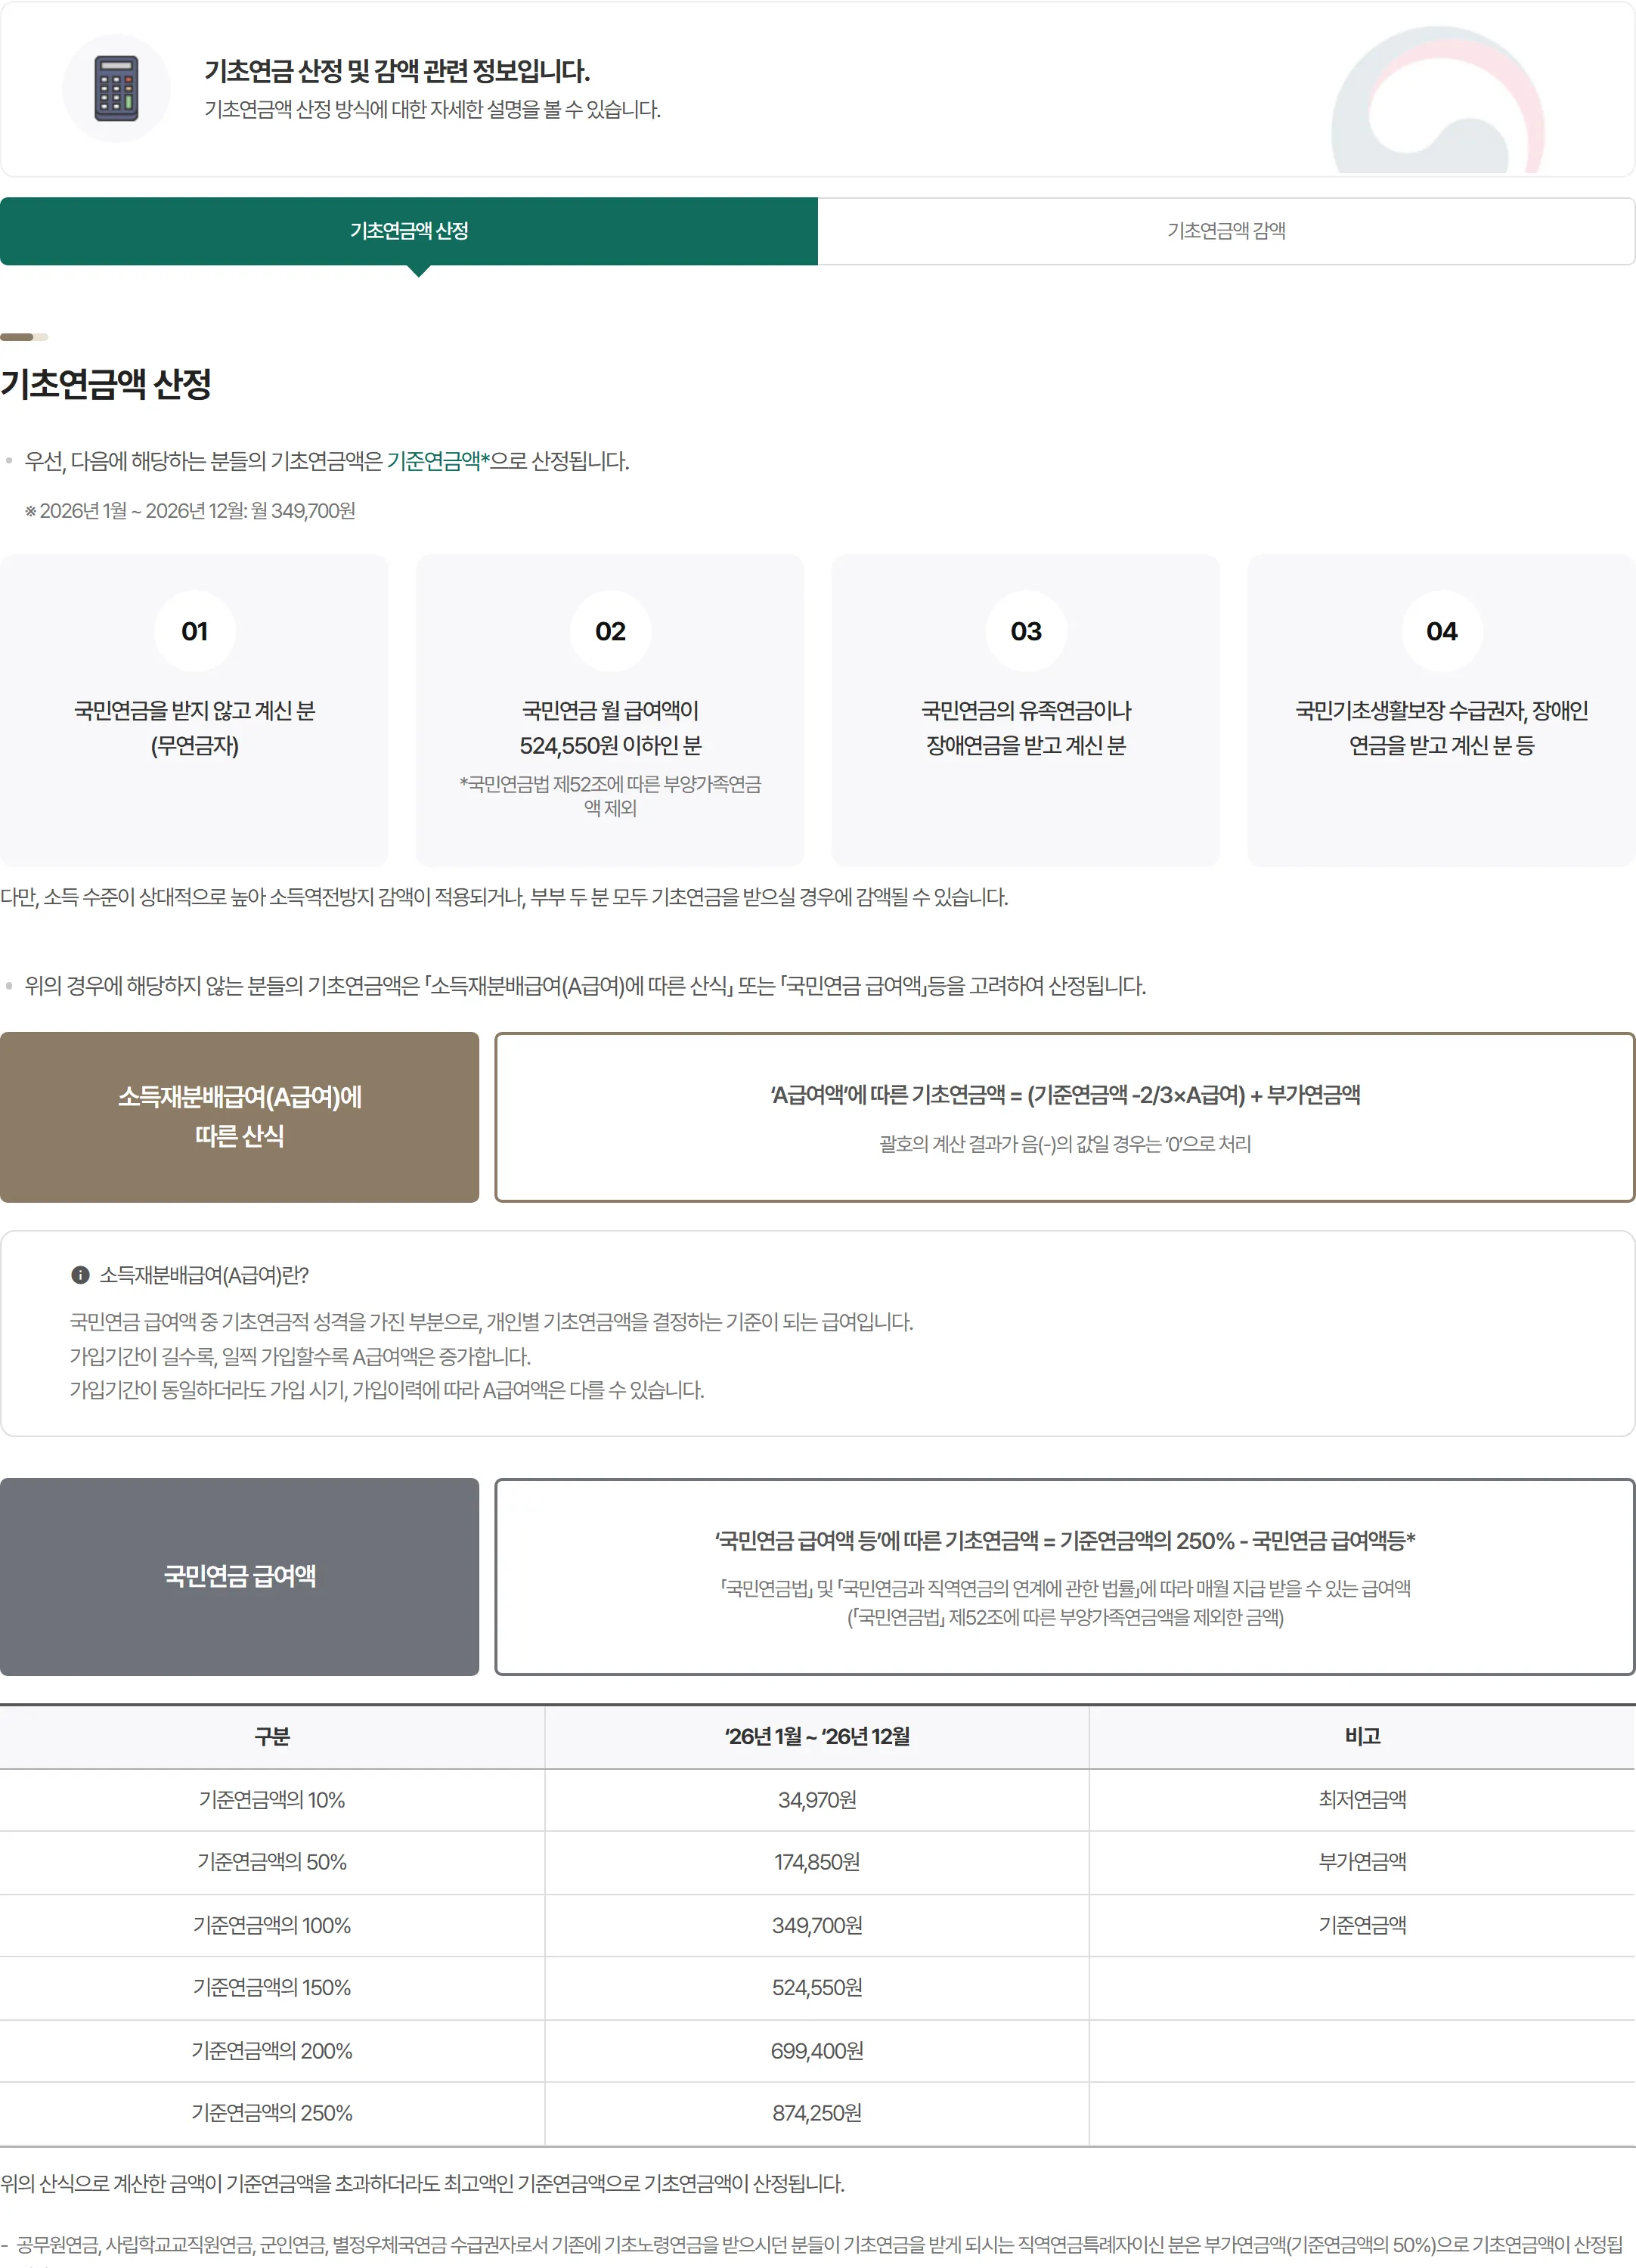Click table cell '기준연금액의 150%'
This screenshot has height=2268, width=1636.
tap(272, 1988)
